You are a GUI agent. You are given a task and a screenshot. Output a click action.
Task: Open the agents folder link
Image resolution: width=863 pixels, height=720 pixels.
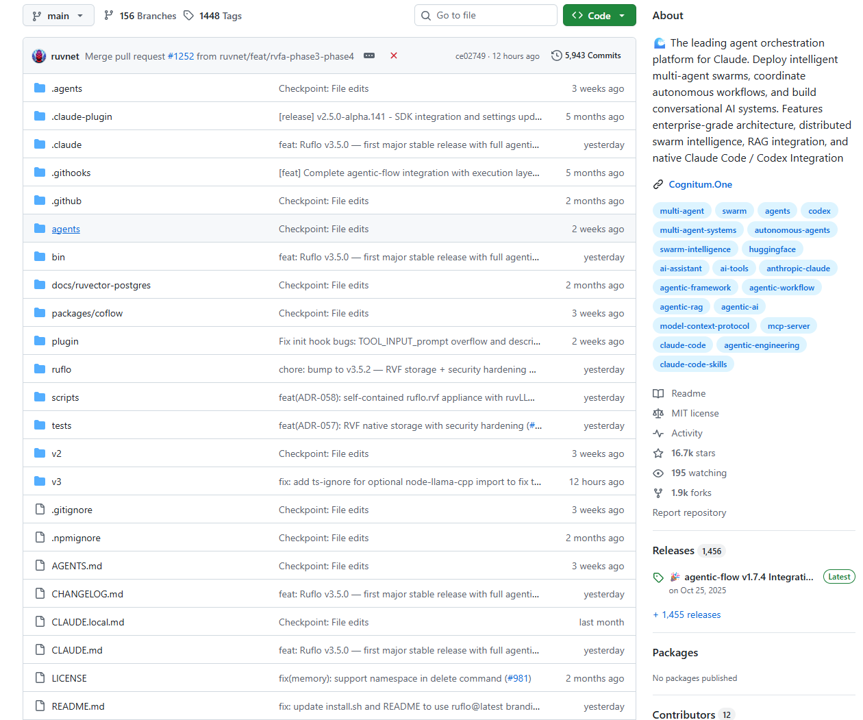coord(66,229)
